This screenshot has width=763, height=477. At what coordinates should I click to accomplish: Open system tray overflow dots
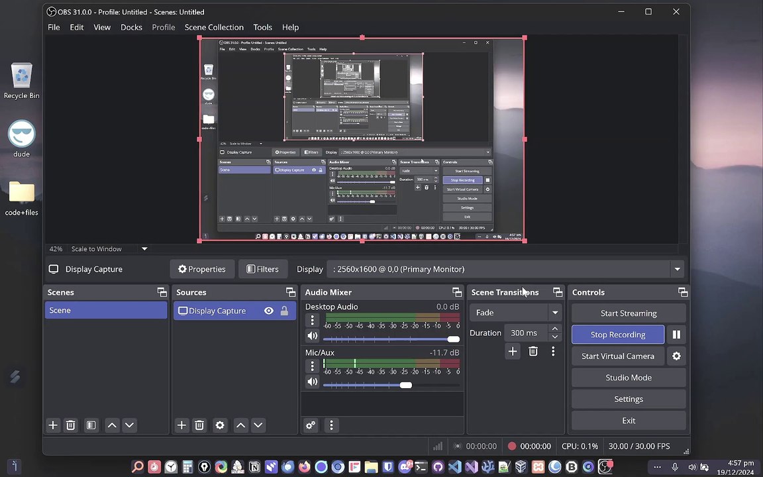pos(658,467)
